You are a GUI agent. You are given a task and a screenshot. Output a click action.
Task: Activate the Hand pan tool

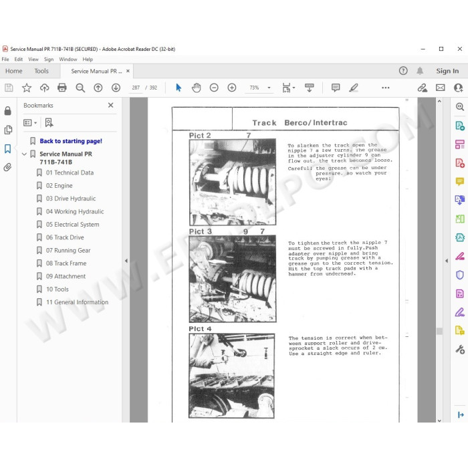196,88
